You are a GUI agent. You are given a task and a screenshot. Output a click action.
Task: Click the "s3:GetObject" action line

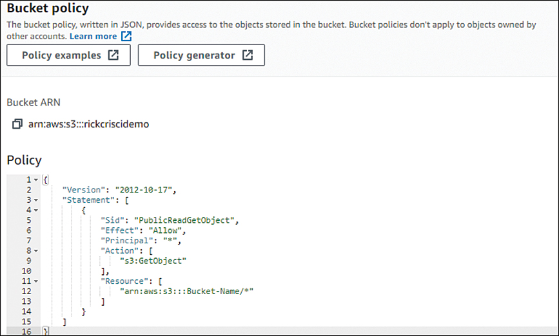[153, 261]
